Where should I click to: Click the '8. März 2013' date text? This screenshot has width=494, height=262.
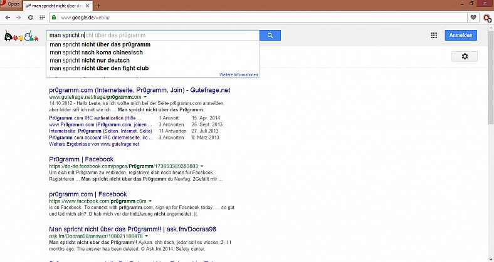click(x=206, y=138)
